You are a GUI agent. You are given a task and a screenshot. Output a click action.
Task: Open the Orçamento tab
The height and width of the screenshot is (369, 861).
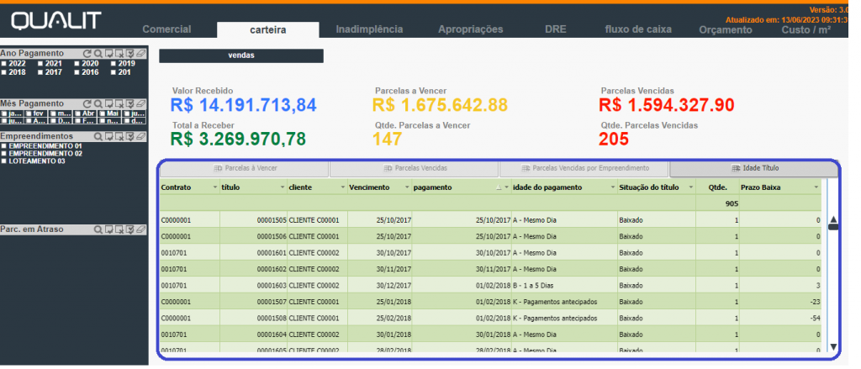(726, 30)
